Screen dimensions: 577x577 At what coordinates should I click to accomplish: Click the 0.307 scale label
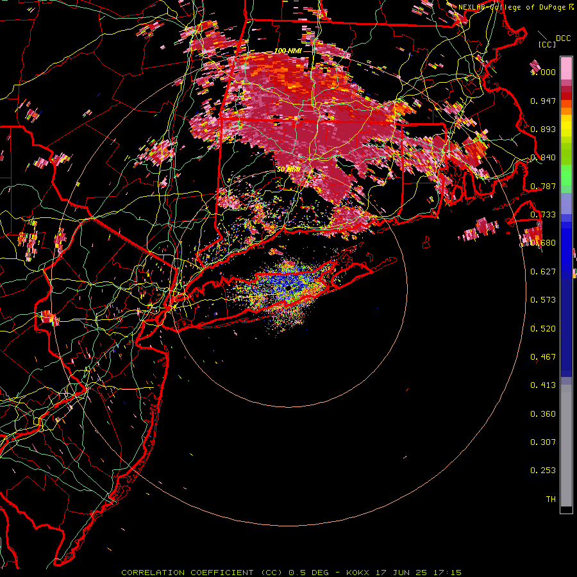pyautogui.click(x=543, y=442)
